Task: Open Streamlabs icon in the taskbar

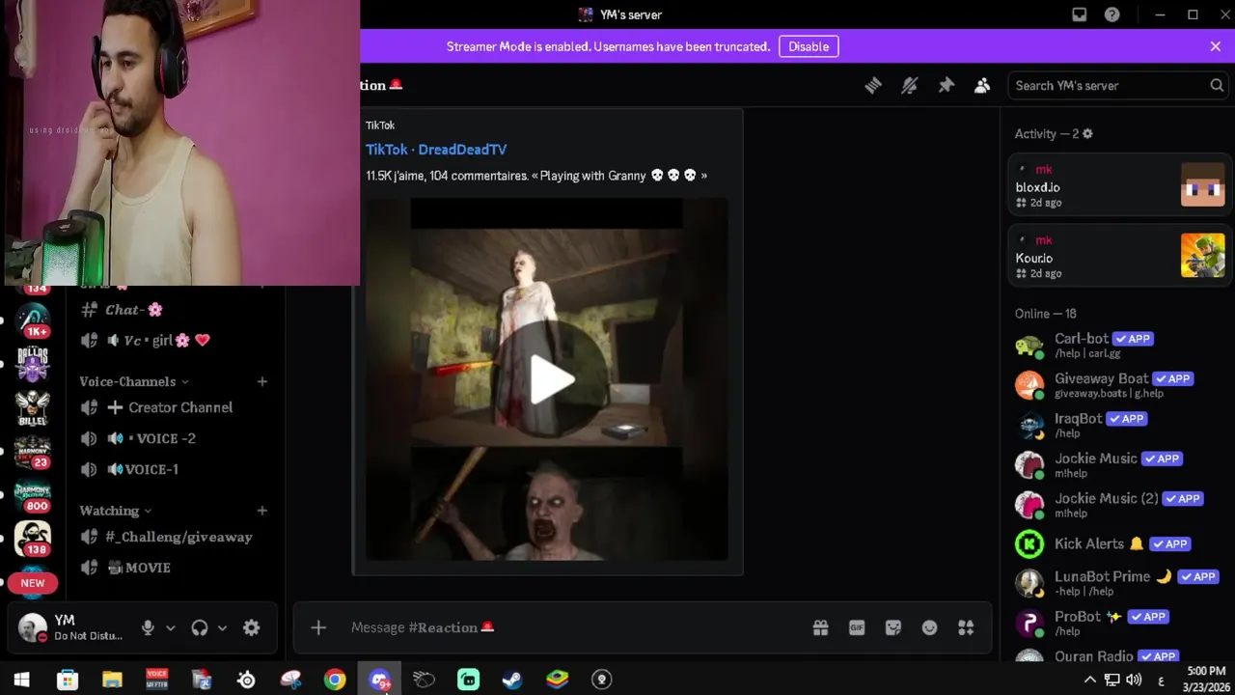Action: (x=468, y=680)
